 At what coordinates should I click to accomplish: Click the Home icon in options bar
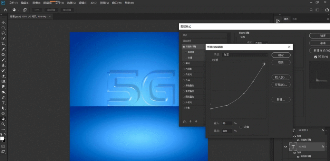pos(5,10)
